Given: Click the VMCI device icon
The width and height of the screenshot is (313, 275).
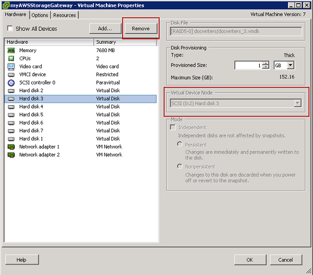Looking at the screenshot, I should coord(11,74).
